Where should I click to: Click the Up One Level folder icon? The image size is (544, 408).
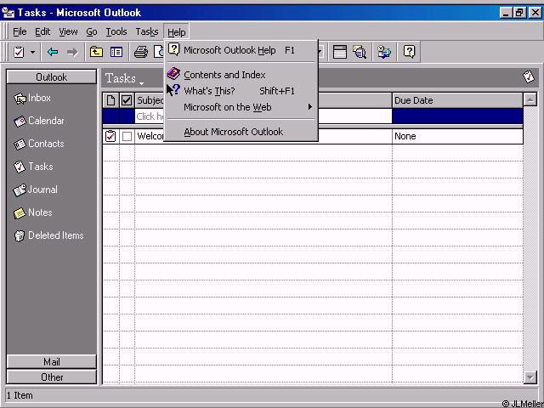96,52
